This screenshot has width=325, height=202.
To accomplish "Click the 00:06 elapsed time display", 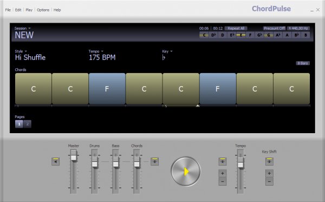I will (204, 28).
